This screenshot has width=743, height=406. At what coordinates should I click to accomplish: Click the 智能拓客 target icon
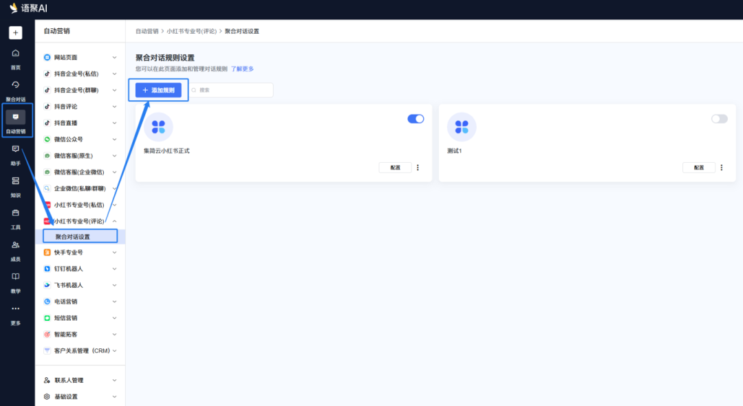pos(47,334)
